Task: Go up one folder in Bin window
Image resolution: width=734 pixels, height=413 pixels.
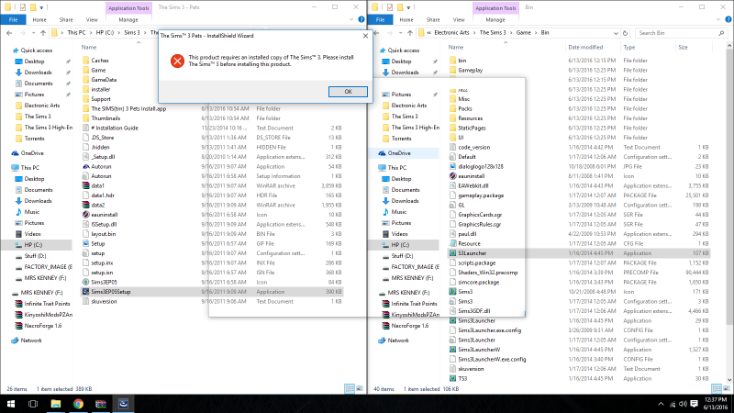Action: (410, 33)
